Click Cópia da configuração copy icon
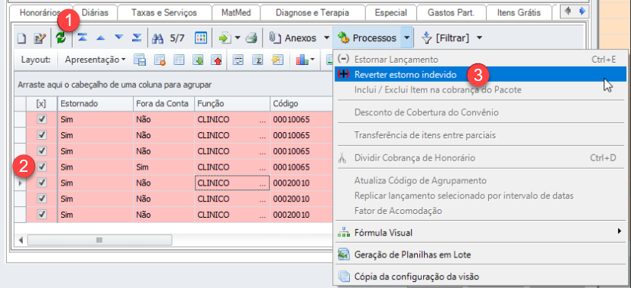Screen dimensions: 631x288 344,277
